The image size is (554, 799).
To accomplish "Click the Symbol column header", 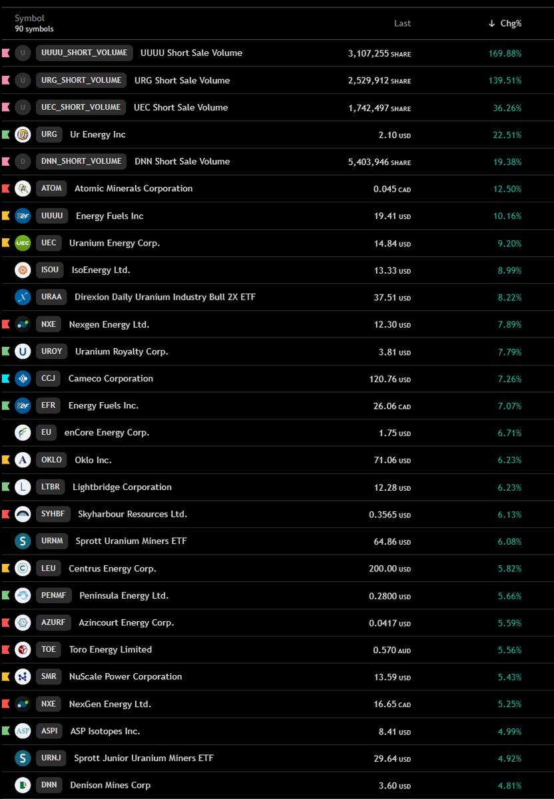I will [x=29, y=19].
